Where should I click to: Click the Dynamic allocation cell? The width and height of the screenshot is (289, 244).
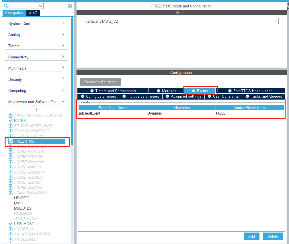point(181,113)
